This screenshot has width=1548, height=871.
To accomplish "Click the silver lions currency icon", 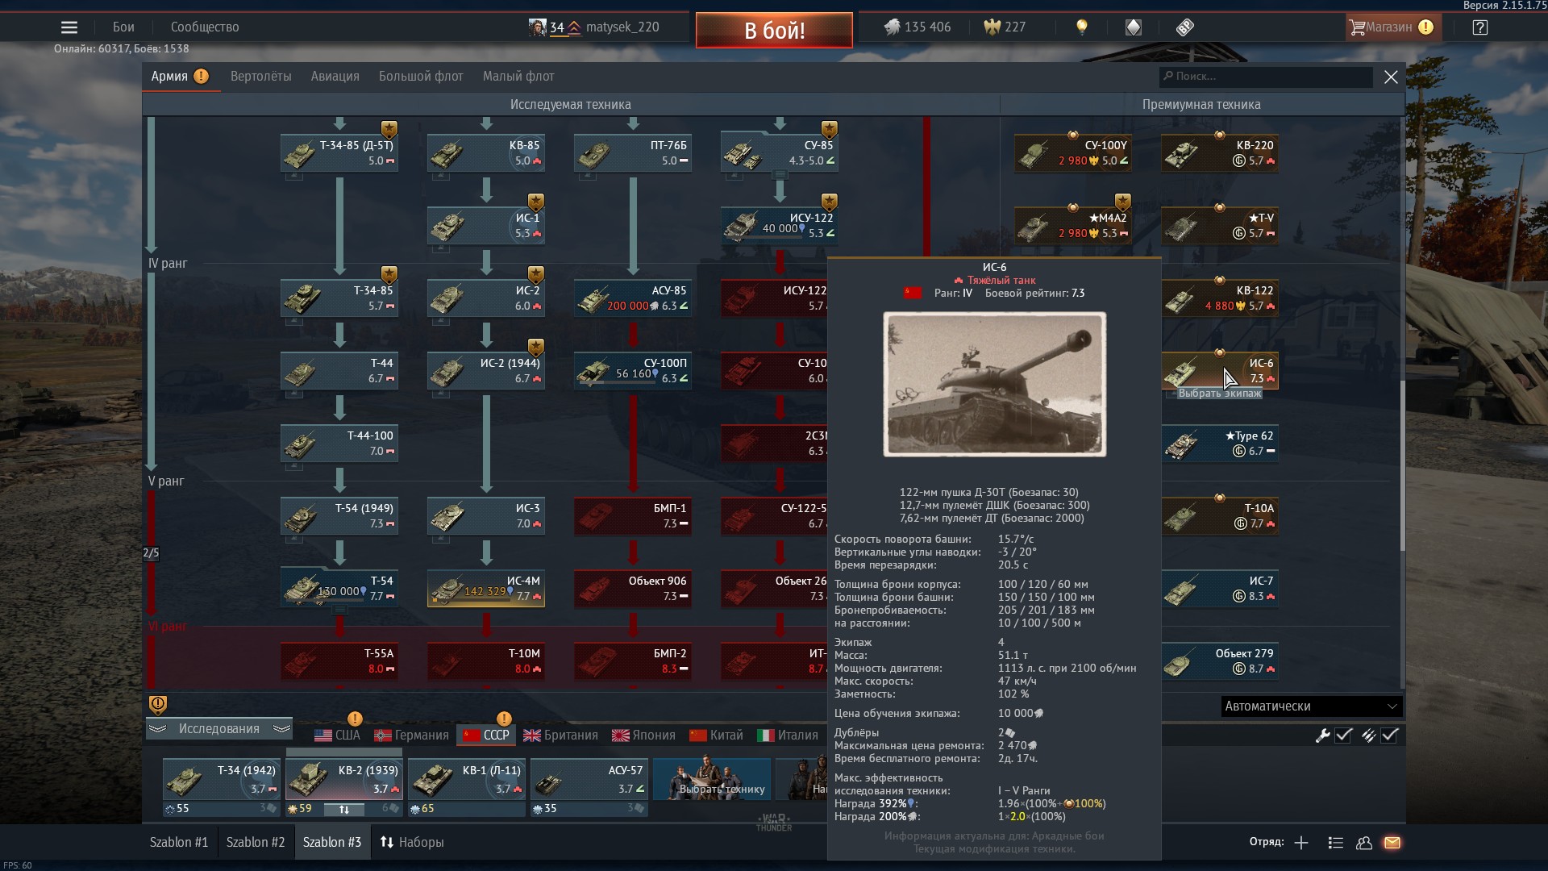I will tap(891, 27).
